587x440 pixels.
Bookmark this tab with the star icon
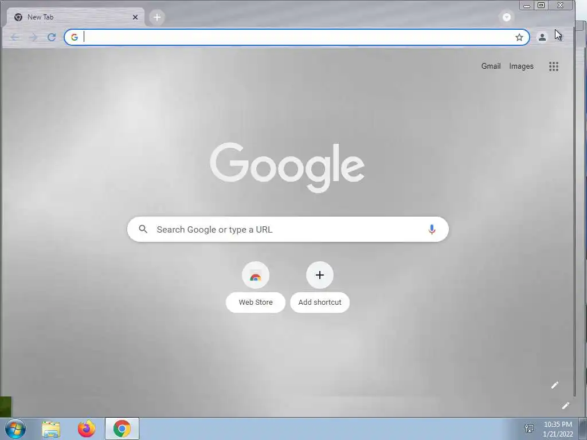click(519, 37)
